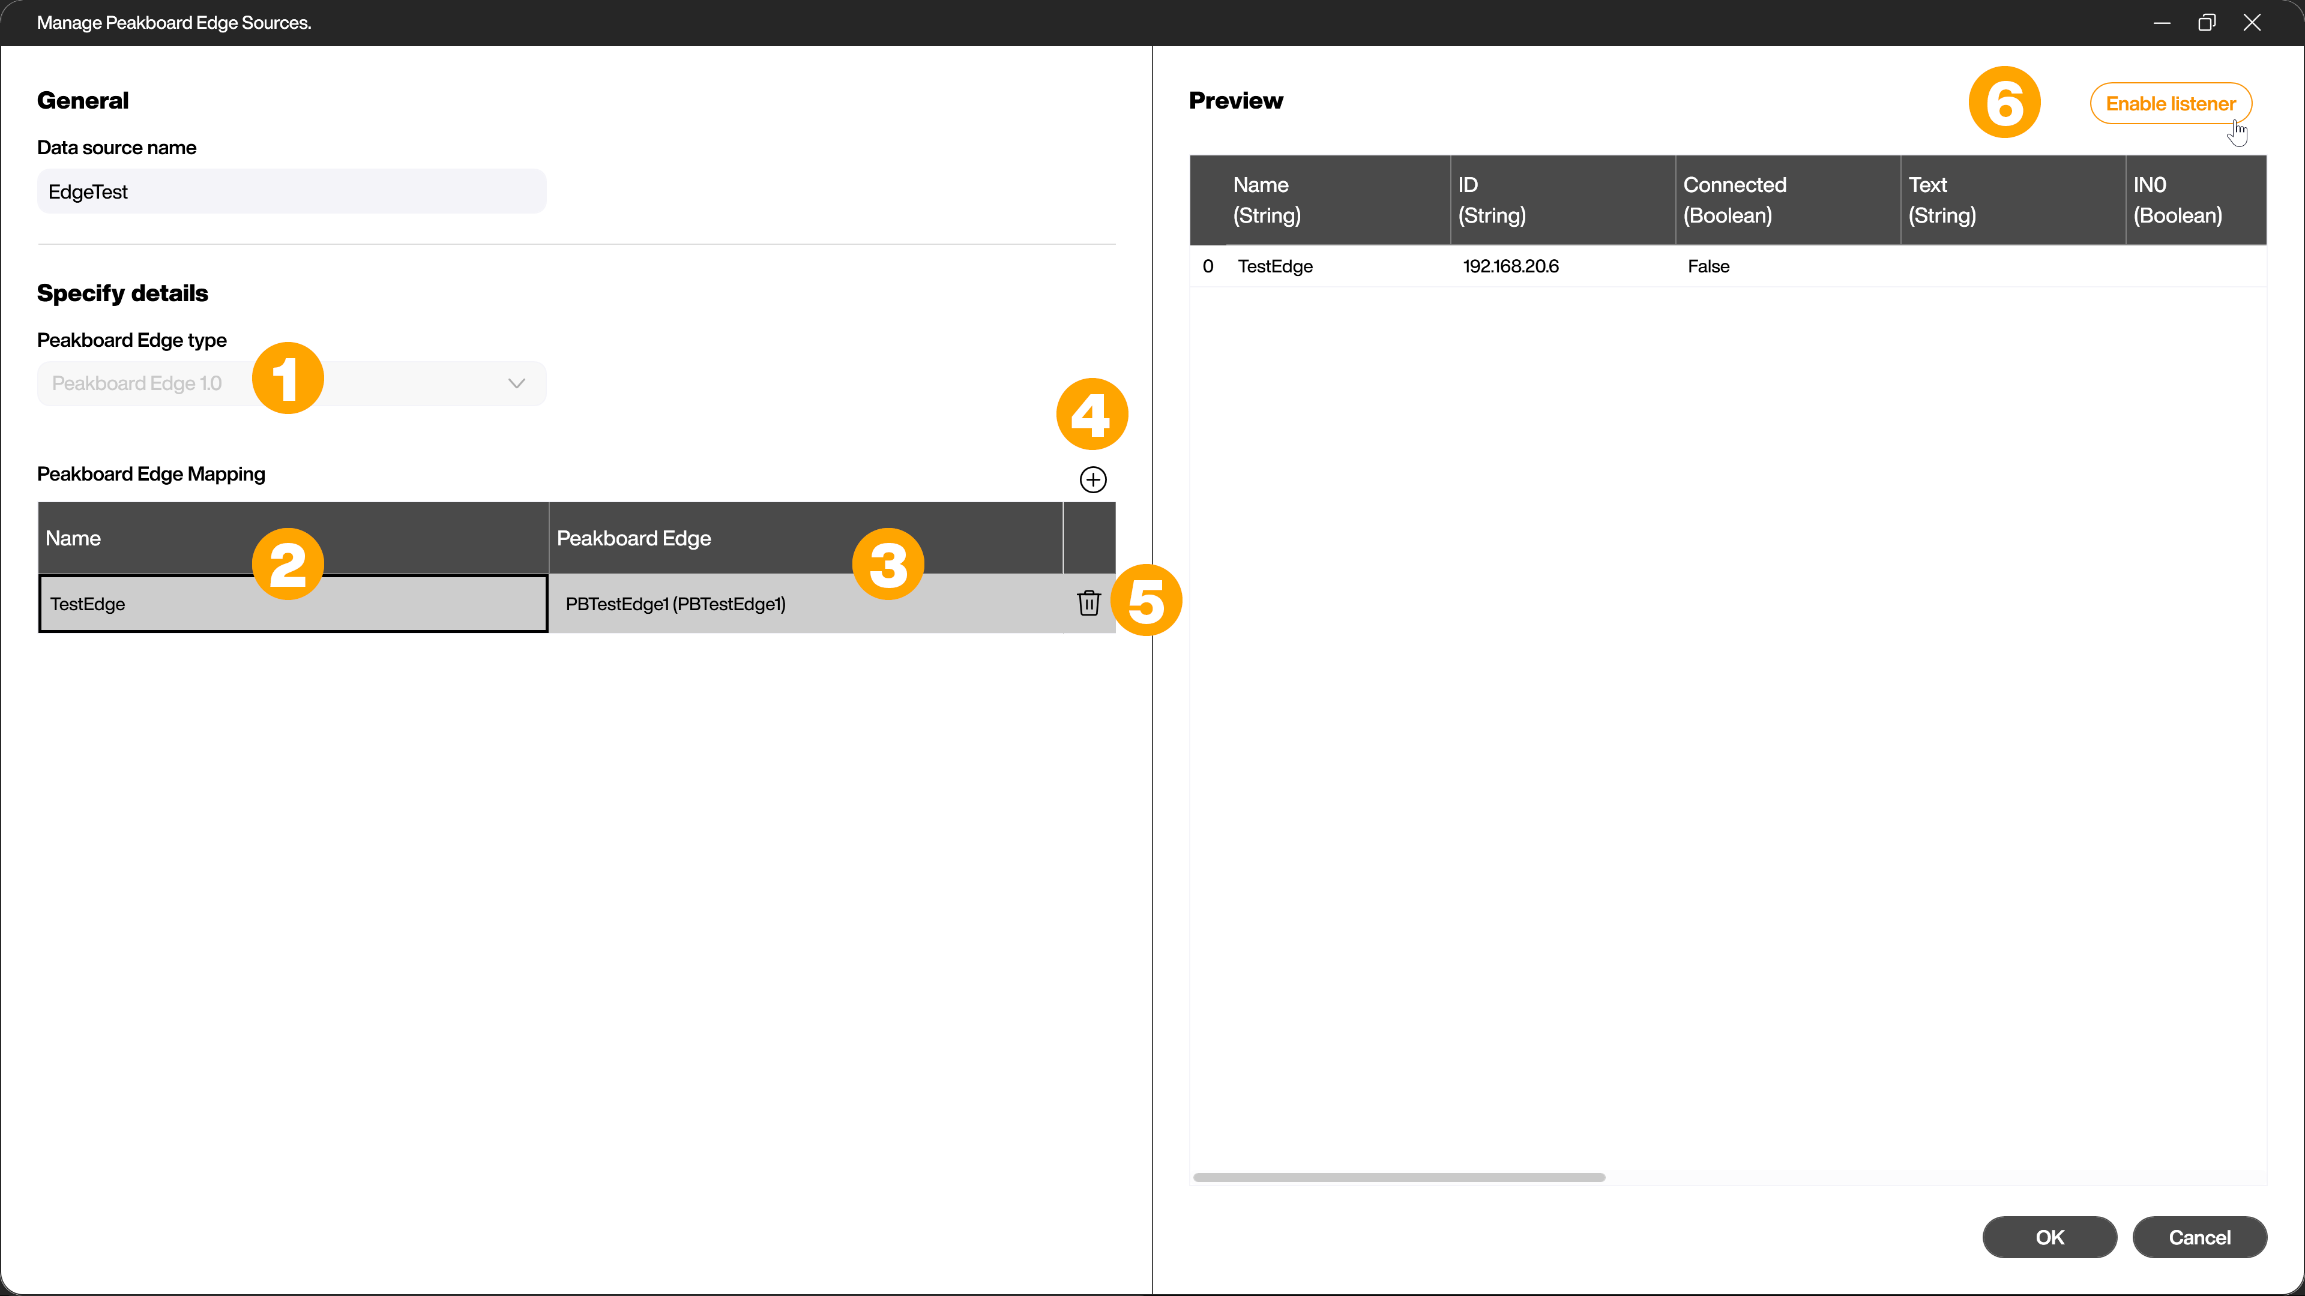Add a new Peakboard Edge mapping
Image resolution: width=2305 pixels, height=1296 pixels.
[x=1092, y=479]
